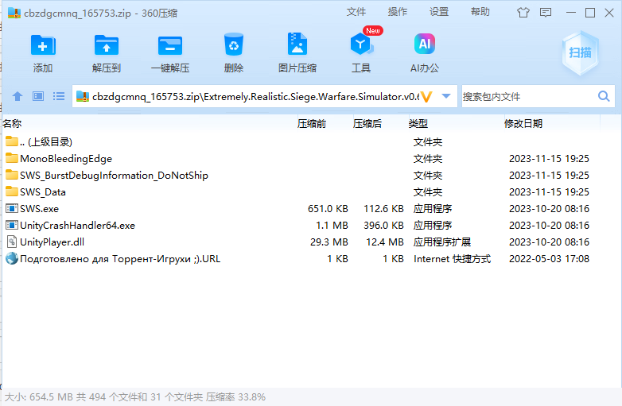Open the 图片压缩 image compression tool

pos(297,44)
